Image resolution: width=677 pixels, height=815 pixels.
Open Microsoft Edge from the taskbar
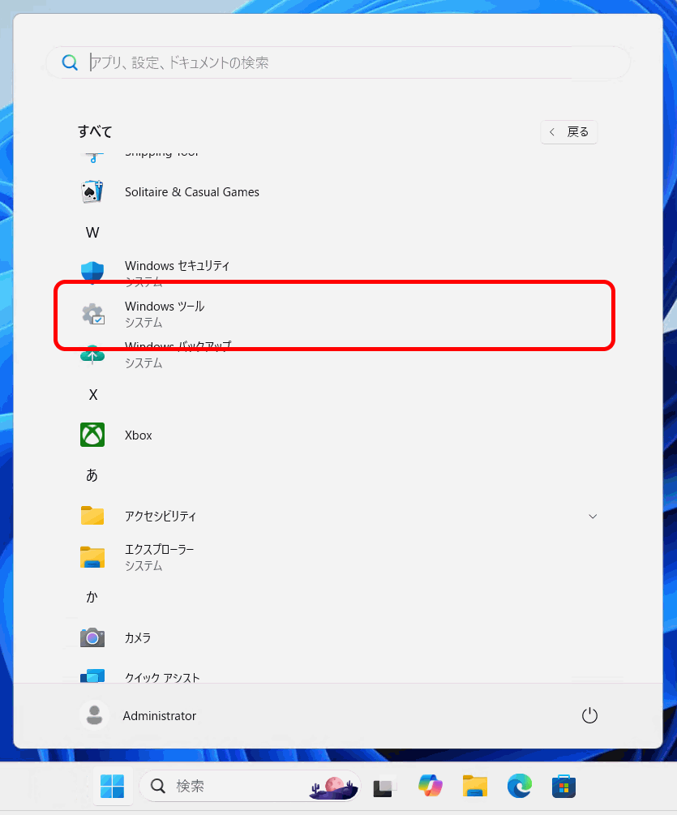[x=519, y=785]
